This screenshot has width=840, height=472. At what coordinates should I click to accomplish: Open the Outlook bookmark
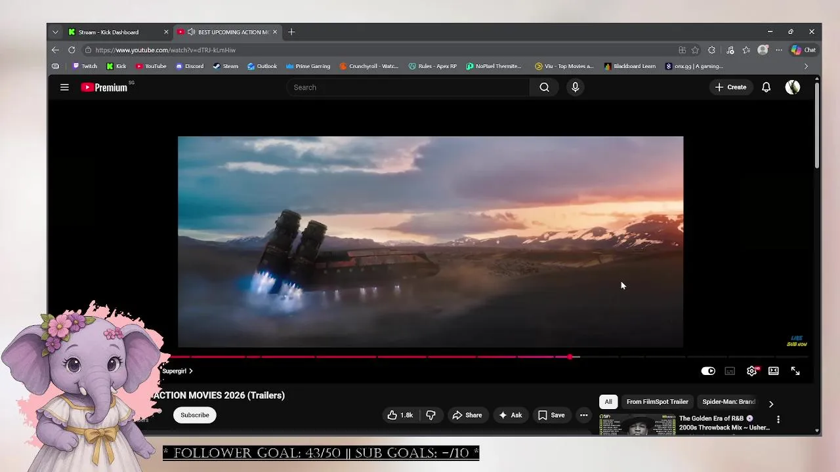tap(262, 66)
